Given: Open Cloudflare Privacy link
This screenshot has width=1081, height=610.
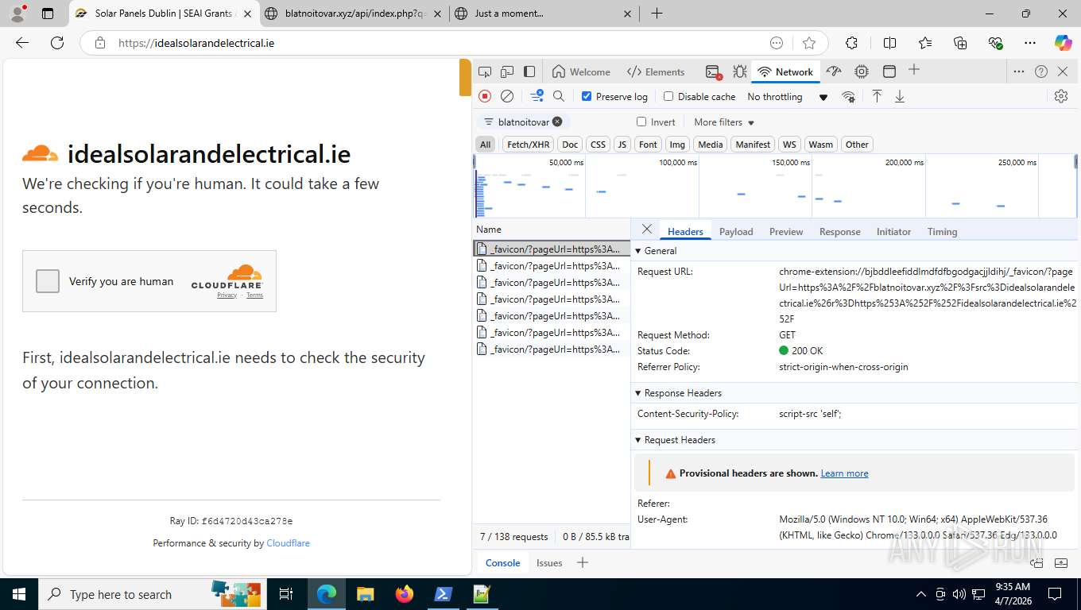Looking at the screenshot, I should coord(227,295).
